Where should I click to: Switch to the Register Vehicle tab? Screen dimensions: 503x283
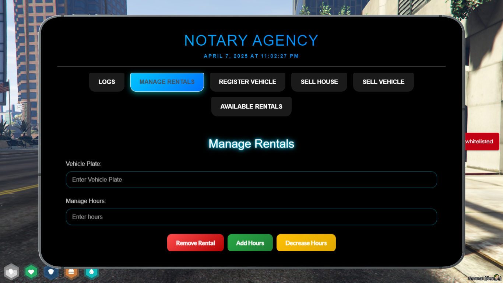(x=247, y=82)
